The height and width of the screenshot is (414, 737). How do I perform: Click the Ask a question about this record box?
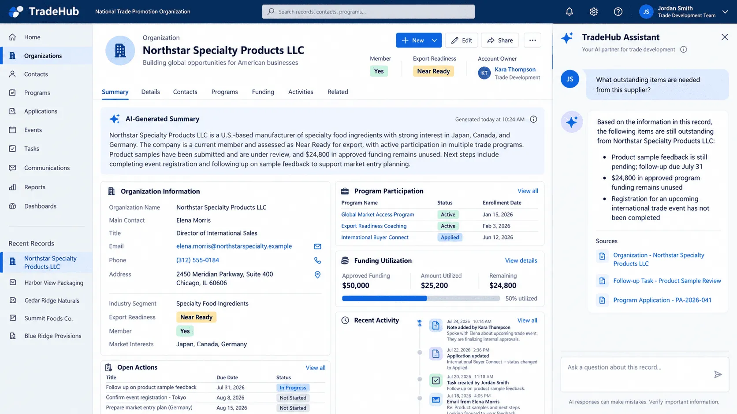[x=645, y=374]
